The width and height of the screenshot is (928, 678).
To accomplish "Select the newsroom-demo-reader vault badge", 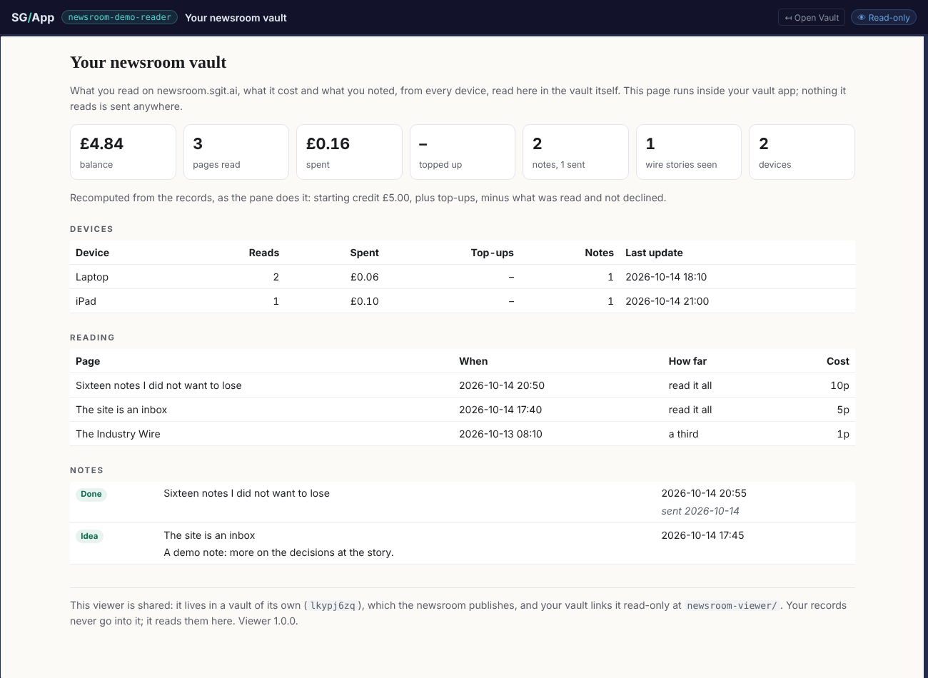I will (120, 17).
